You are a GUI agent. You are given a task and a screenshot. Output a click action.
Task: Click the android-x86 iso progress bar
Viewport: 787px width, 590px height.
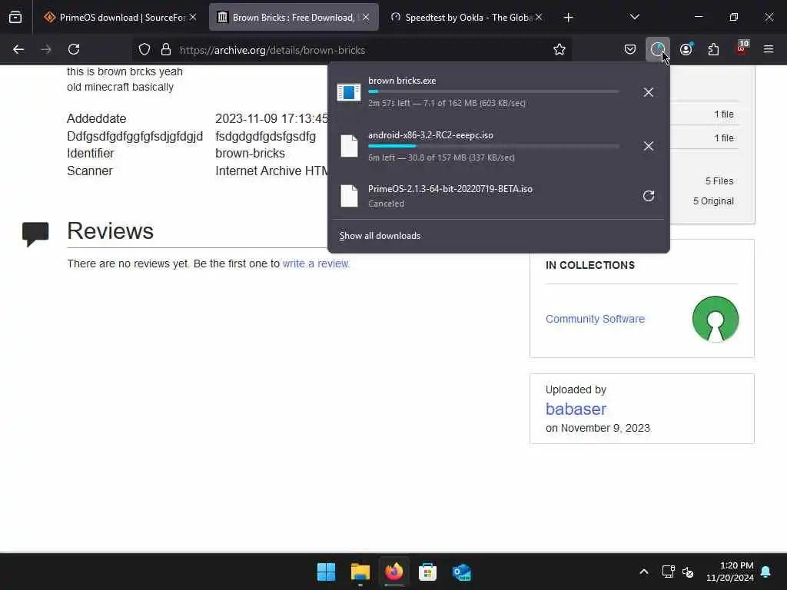(493, 146)
